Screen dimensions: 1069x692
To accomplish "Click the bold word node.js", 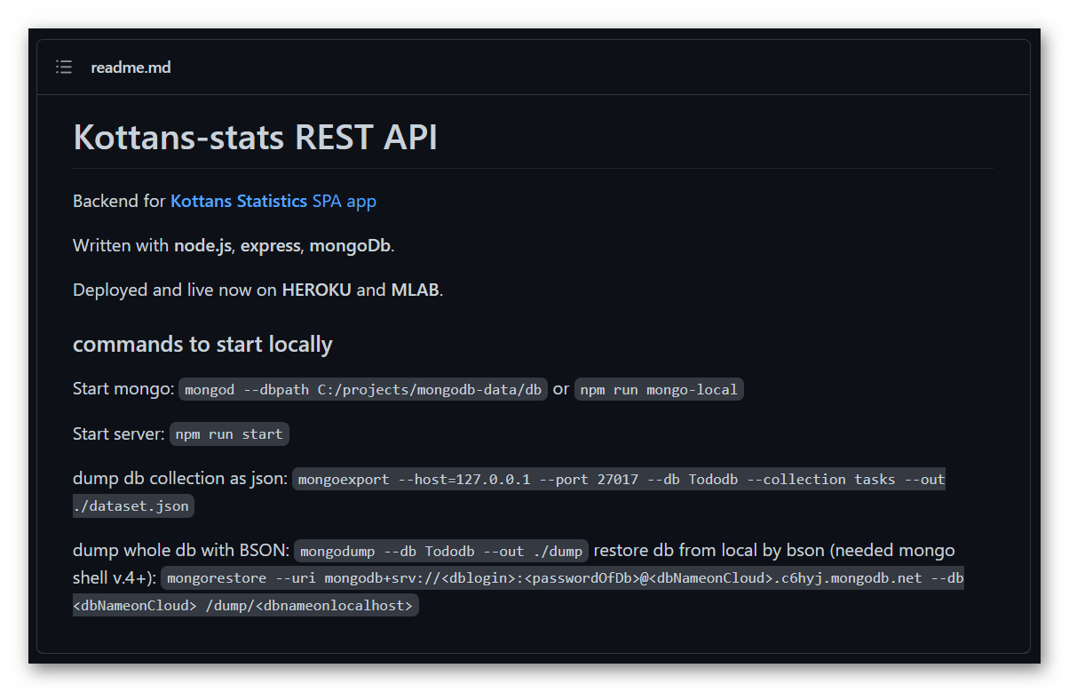I will coord(203,245).
